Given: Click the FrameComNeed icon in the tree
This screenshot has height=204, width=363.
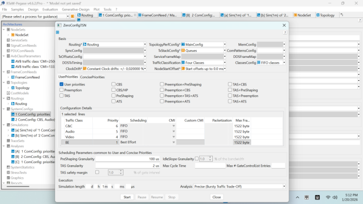Looking at the screenshot, I should click(x=12, y=77).
